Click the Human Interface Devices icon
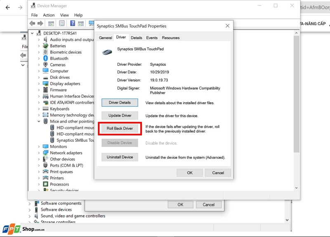Screen dimensions: 330x237 point(45,96)
